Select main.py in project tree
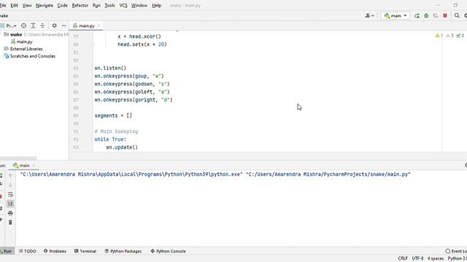The image size is (467, 262). [x=22, y=42]
